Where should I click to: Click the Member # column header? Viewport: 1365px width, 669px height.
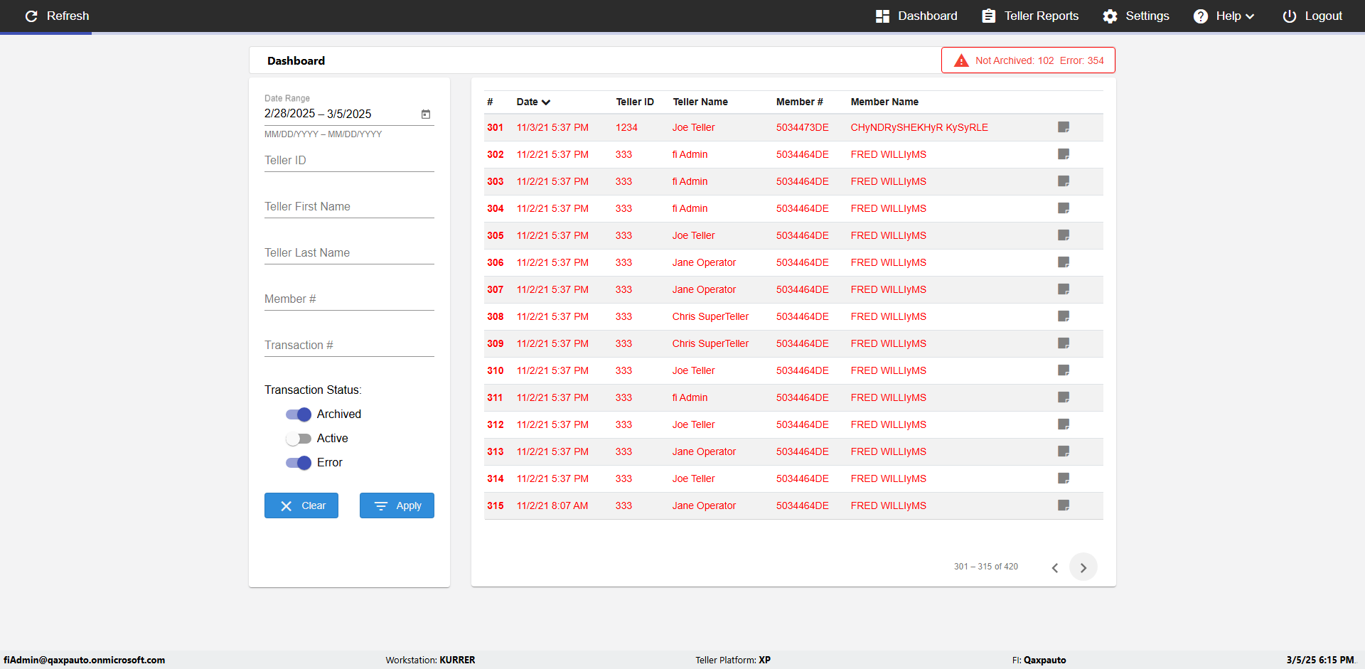(x=800, y=102)
